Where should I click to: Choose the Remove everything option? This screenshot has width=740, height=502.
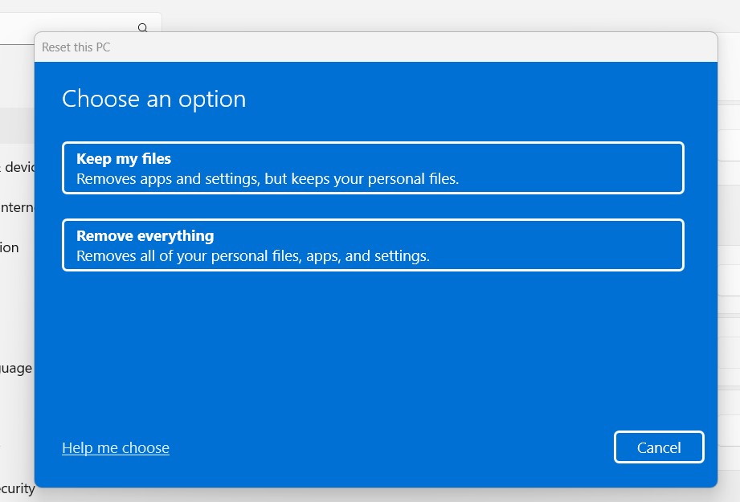coord(372,245)
